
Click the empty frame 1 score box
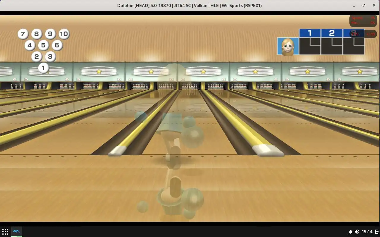[x=310, y=46]
